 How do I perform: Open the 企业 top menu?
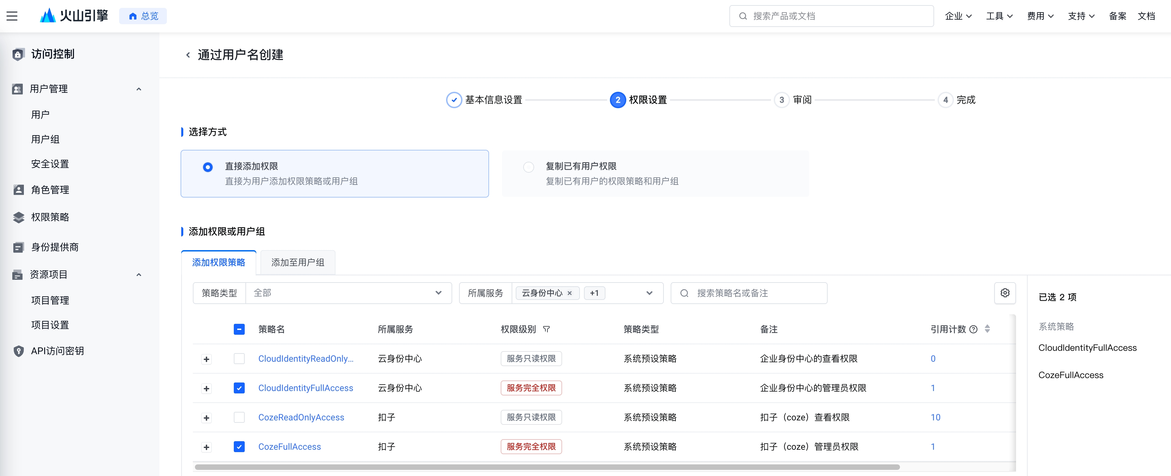(958, 16)
